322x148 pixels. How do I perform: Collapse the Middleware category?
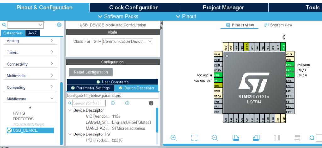coord(30,99)
